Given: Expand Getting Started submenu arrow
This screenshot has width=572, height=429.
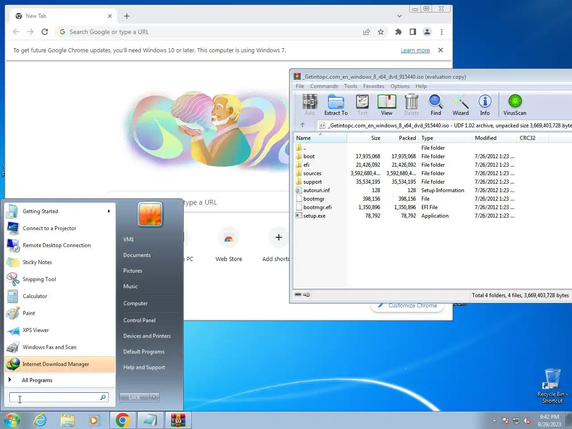Looking at the screenshot, I should pos(109,211).
